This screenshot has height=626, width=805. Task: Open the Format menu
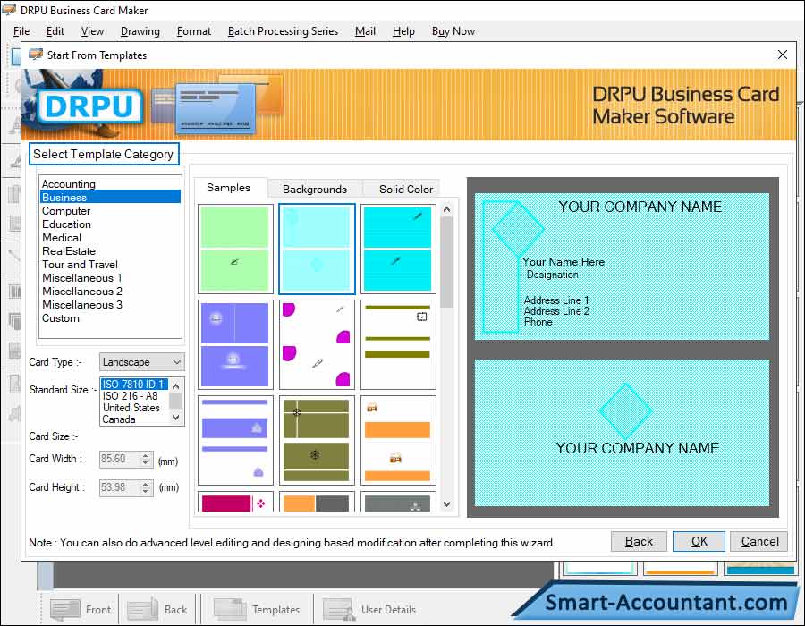tap(193, 31)
